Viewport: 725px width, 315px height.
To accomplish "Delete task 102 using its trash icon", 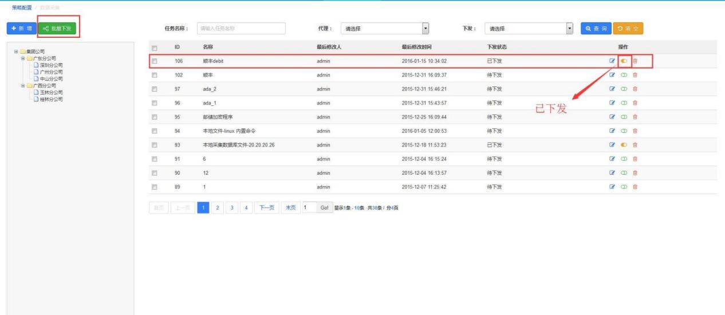I will (x=635, y=74).
